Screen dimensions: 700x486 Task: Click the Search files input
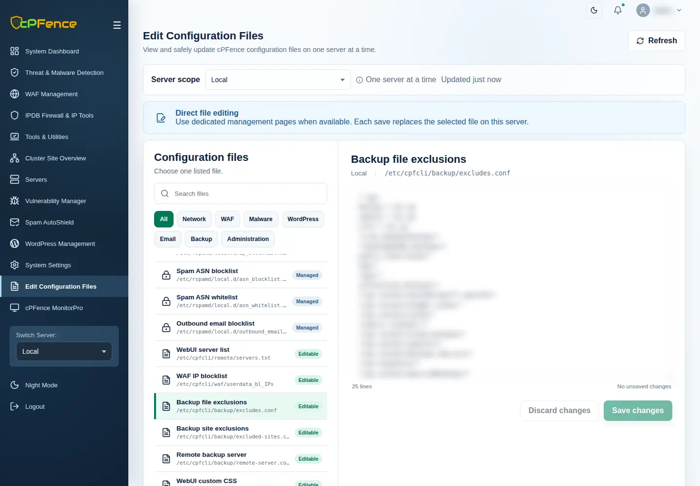(241, 193)
